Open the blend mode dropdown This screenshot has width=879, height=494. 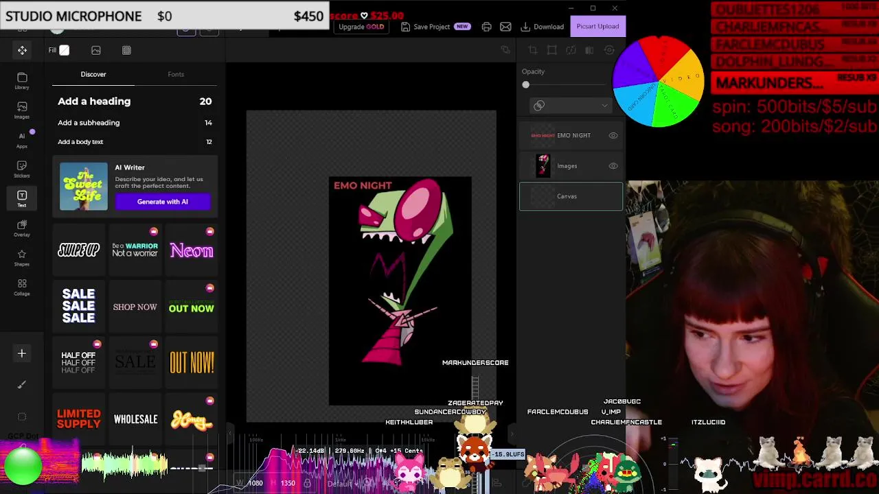click(570, 106)
